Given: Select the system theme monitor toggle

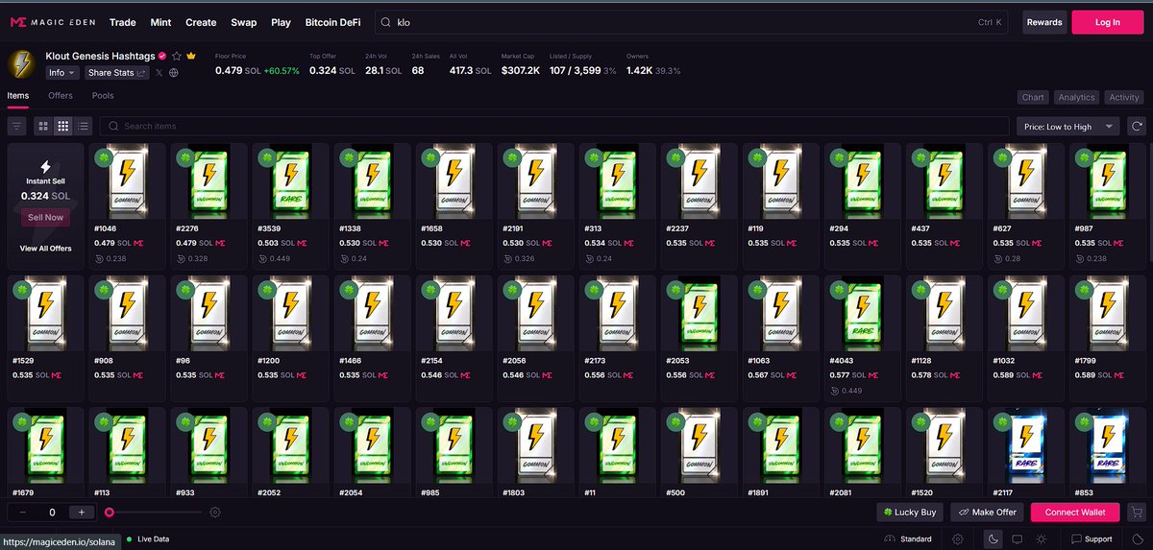Looking at the screenshot, I should (1018, 539).
